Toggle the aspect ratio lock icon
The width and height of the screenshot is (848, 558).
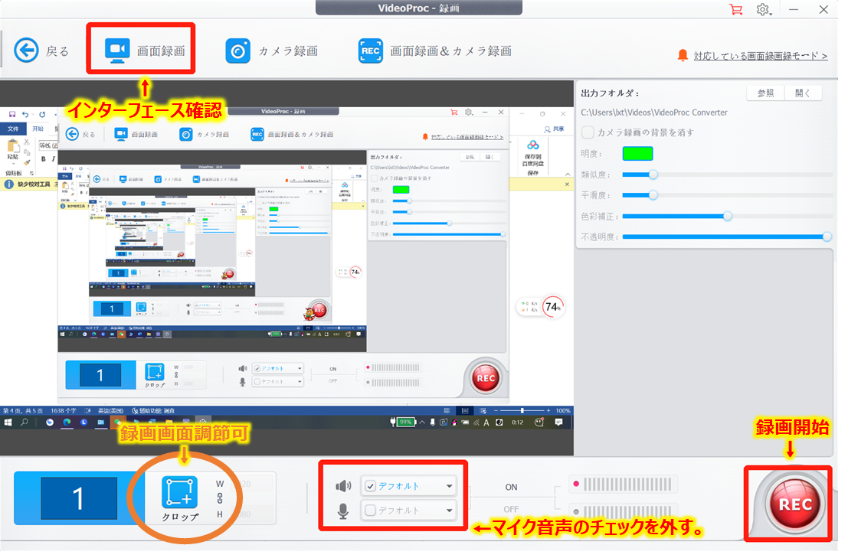point(220,498)
